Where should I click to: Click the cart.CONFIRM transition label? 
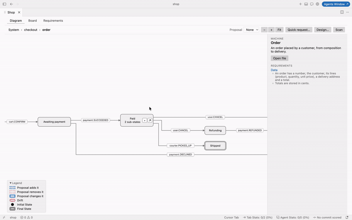click(x=17, y=122)
